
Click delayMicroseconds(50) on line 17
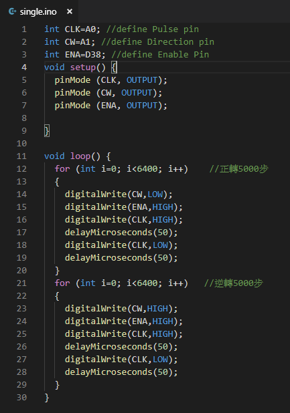click(x=121, y=233)
